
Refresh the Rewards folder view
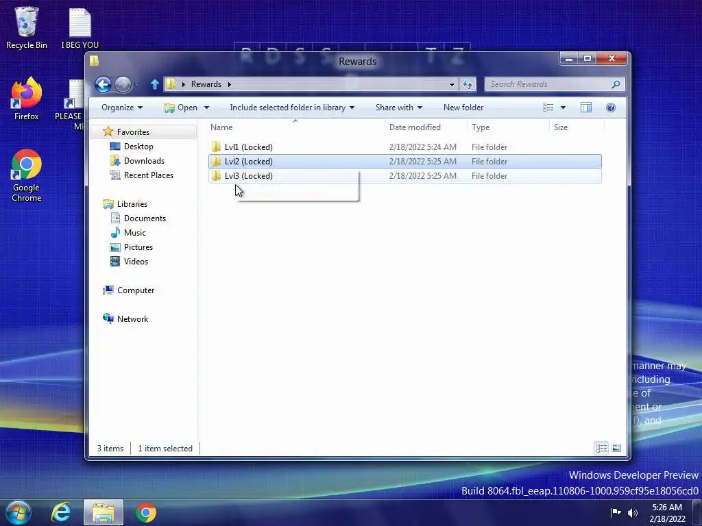click(468, 84)
